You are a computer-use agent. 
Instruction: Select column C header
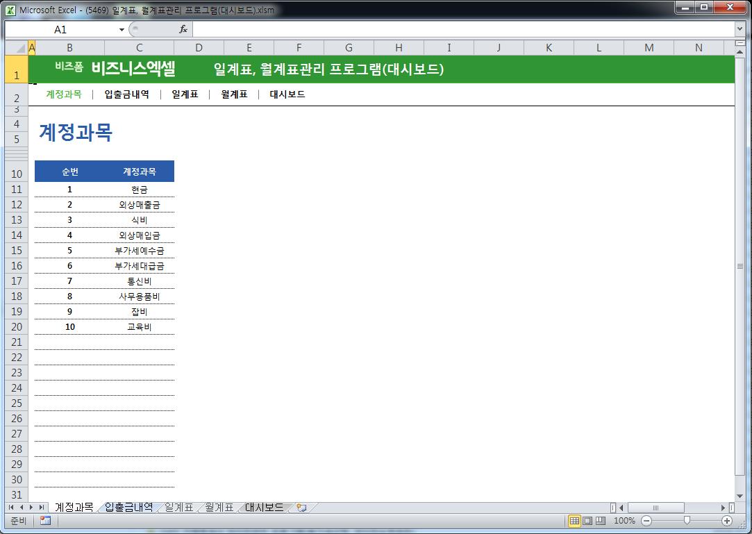tap(139, 47)
